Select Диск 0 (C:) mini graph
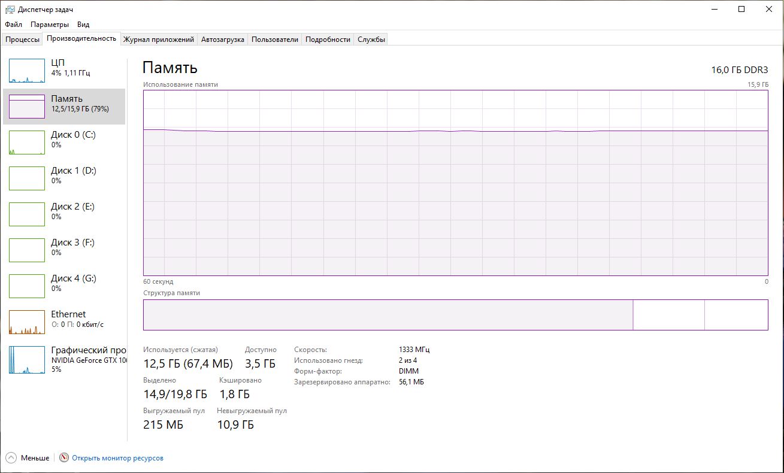The width and height of the screenshot is (784, 473). (x=27, y=142)
